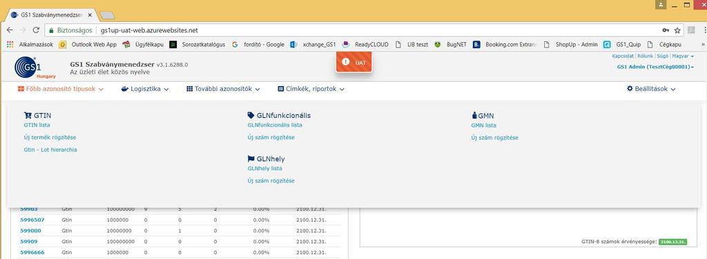
Task: Open LIB teszt bookmark
Action: click(411, 45)
